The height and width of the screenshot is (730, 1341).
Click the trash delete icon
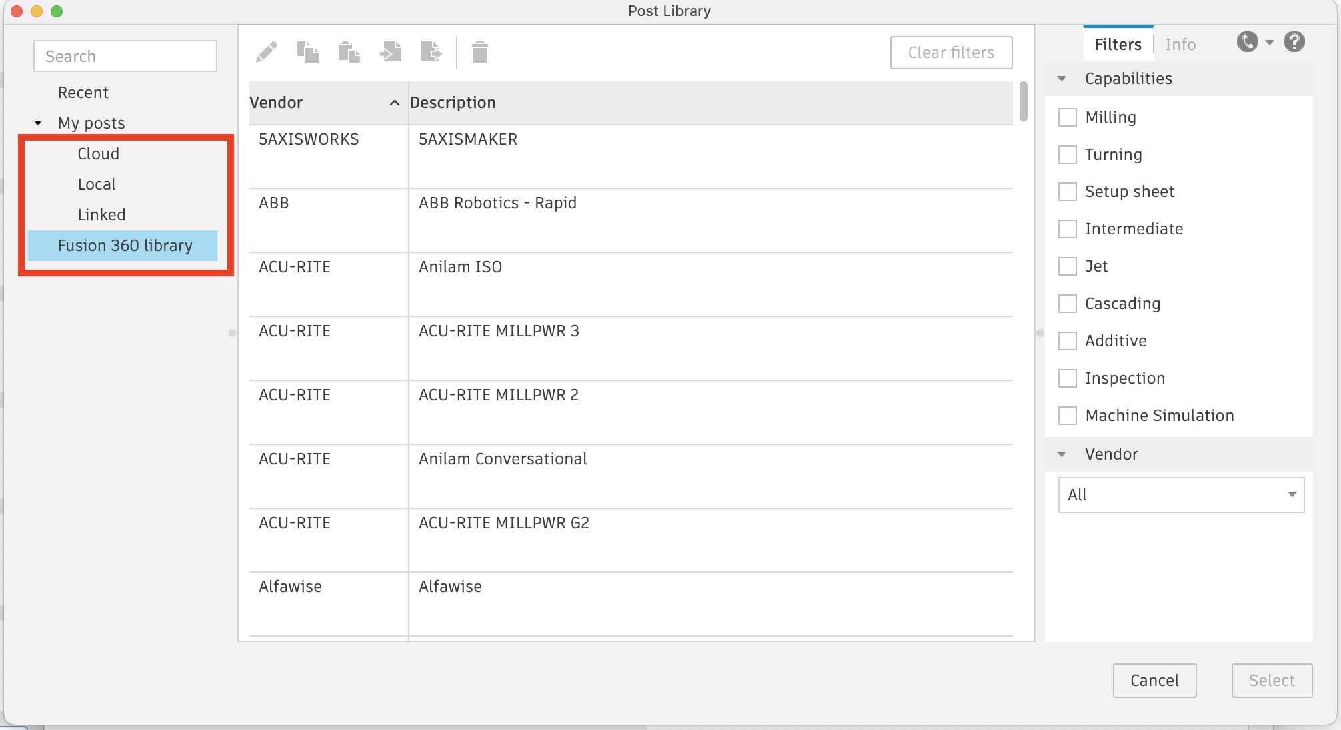(480, 52)
